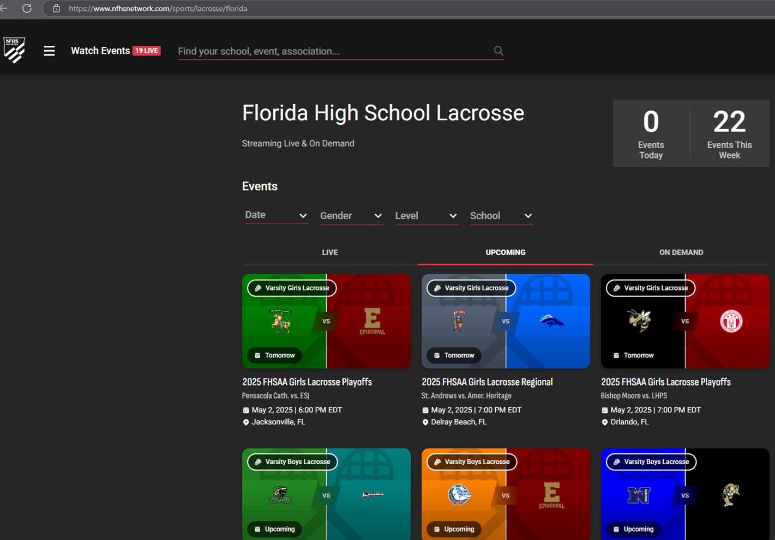Click the Pensacola Catholic team logo
This screenshot has width=775, height=540.
click(281, 321)
